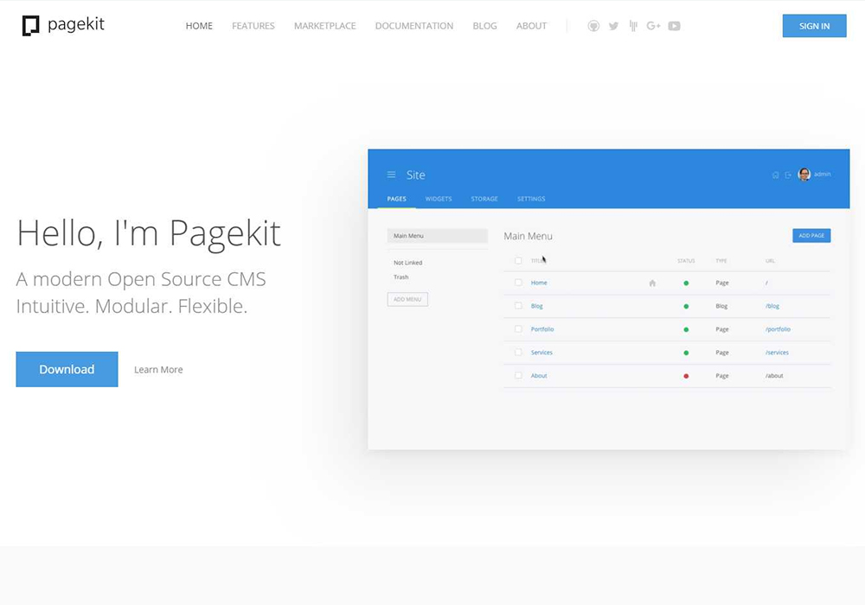This screenshot has height=605, width=865.
Task: Open Blog nav item in header
Action: pyautogui.click(x=485, y=26)
